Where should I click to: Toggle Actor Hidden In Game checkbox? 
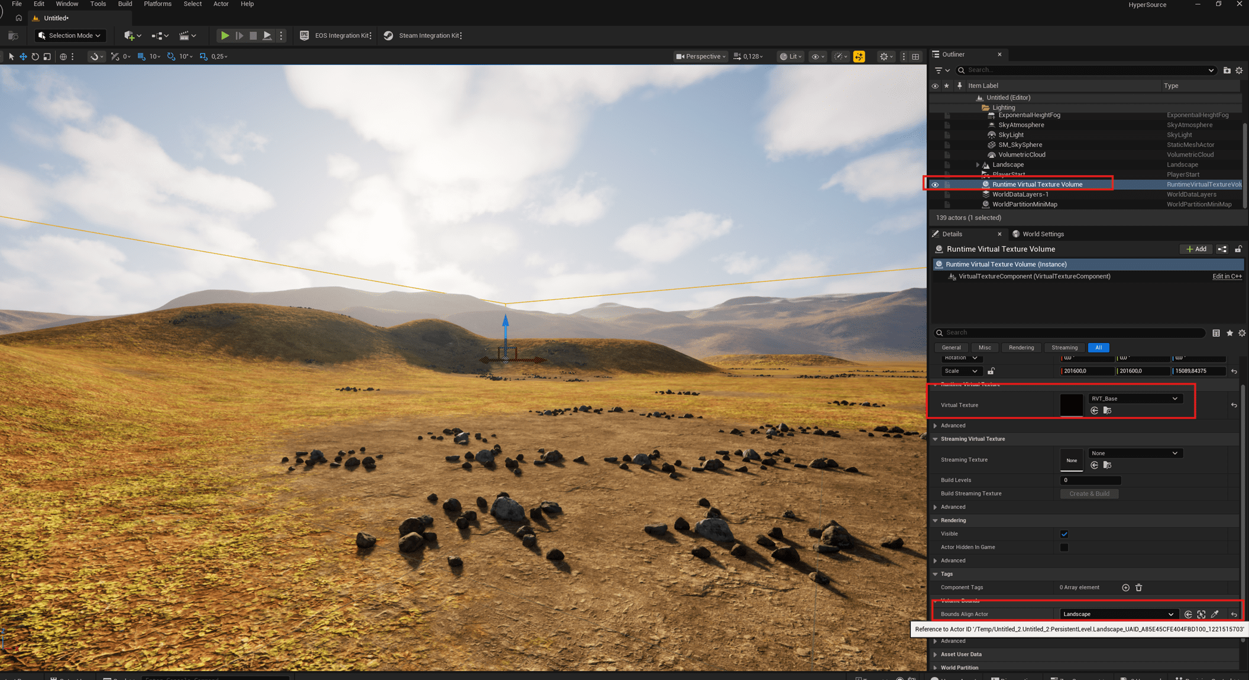(1064, 548)
